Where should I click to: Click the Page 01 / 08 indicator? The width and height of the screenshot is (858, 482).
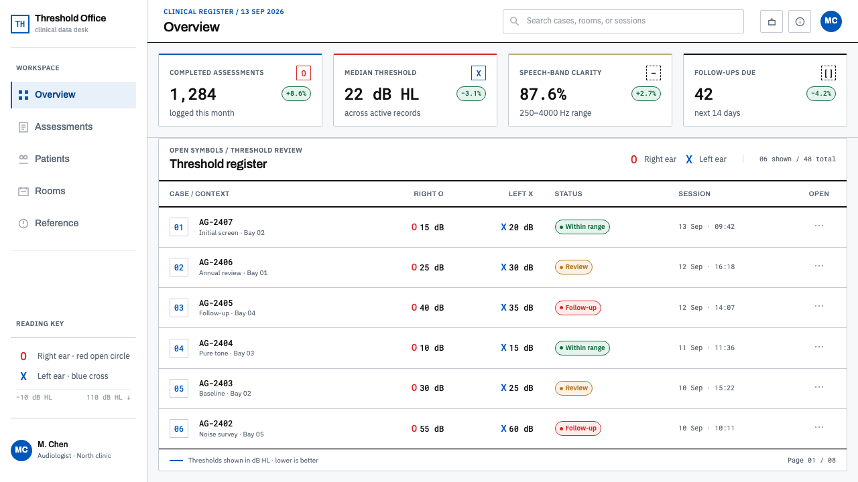tap(812, 461)
